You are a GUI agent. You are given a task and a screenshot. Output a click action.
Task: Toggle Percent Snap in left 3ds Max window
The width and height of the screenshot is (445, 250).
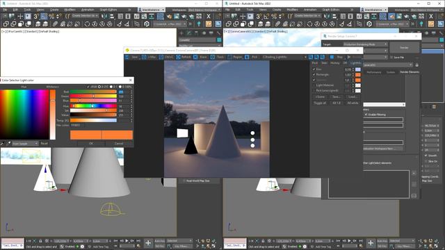[51, 17]
